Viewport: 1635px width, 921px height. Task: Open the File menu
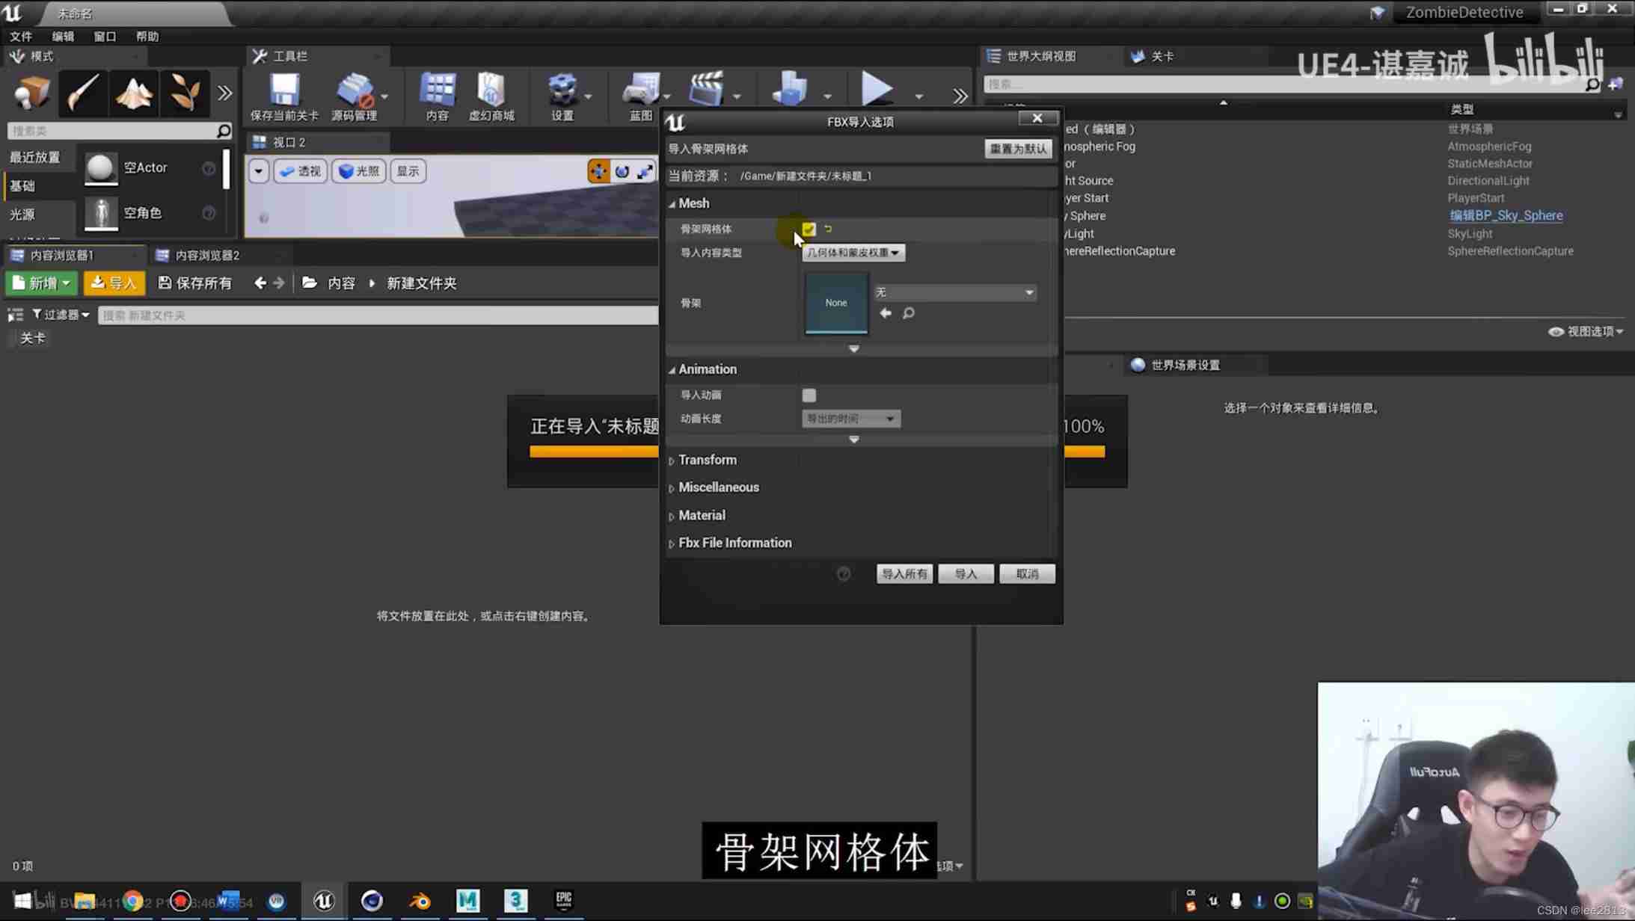coord(21,36)
